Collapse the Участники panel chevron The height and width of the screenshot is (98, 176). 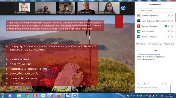pyautogui.click(x=138, y=5)
